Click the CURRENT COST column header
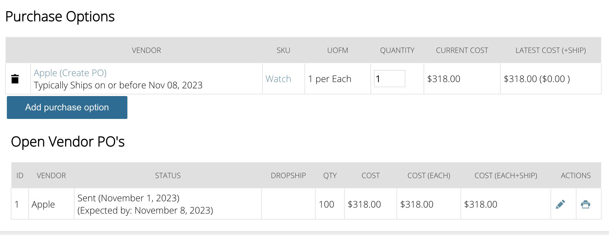This screenshot has height=235, width=609. pyautogui.click(x=462, y=50)
